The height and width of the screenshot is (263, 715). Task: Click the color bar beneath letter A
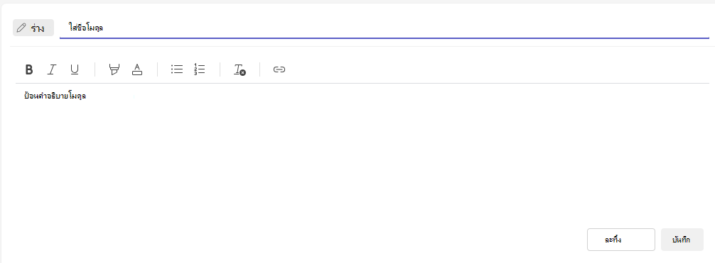136,73
